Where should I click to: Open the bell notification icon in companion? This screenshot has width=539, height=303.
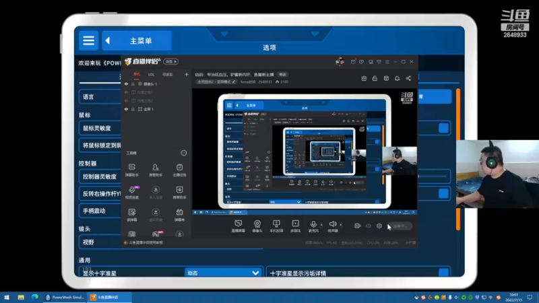(x=397, y=78)
